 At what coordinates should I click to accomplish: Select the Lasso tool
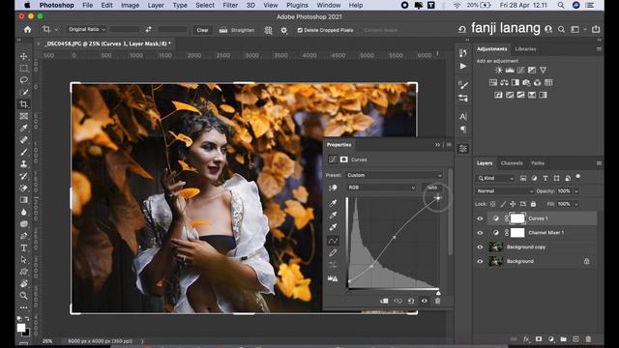coord(23,79)
